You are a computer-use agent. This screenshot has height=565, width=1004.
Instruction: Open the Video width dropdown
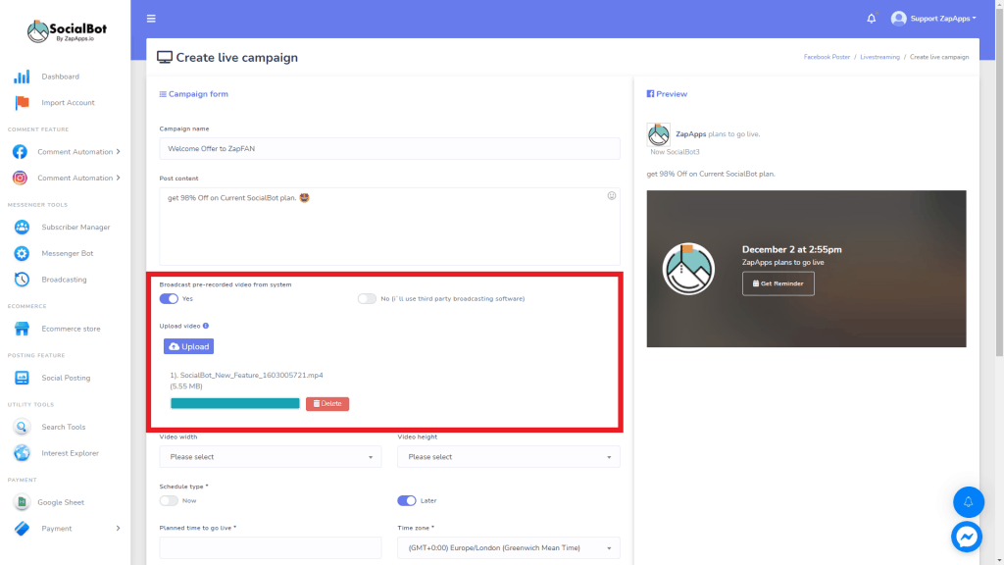[271, 457]
